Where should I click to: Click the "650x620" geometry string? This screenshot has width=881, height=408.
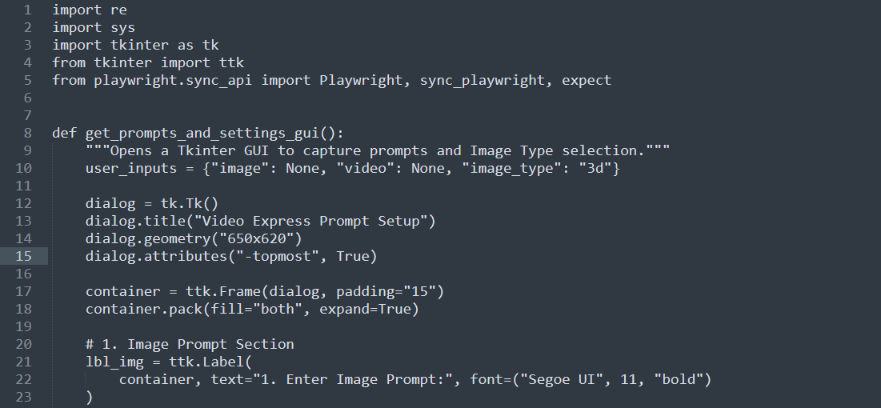[x=256, y=238]
